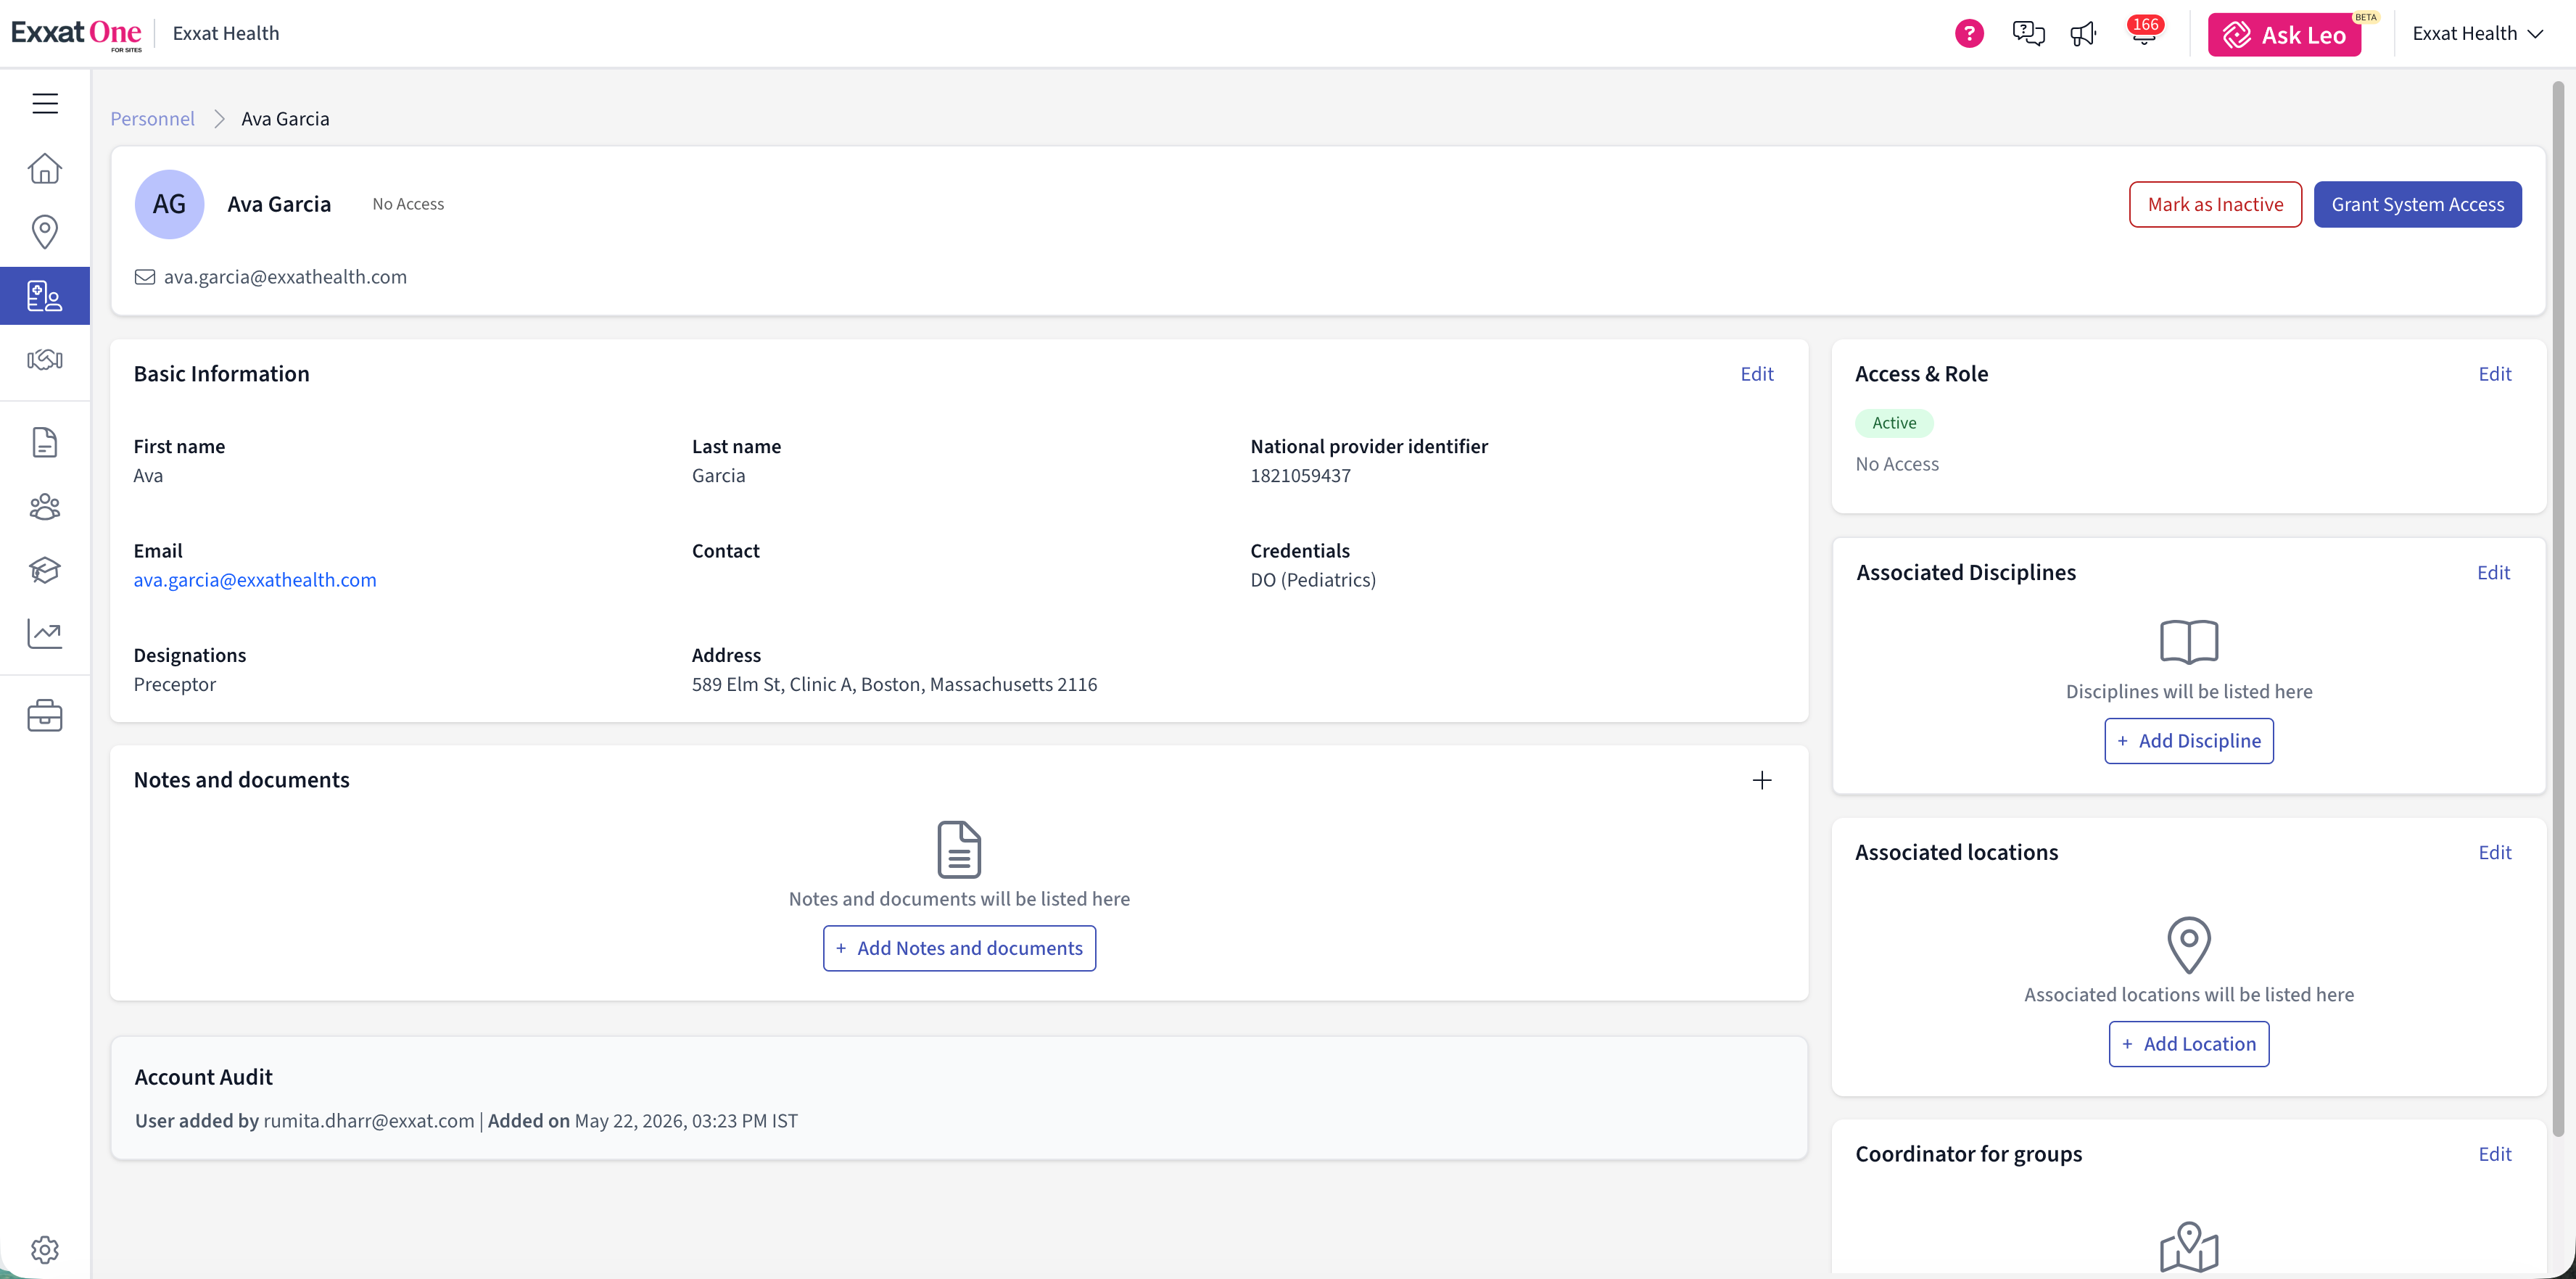Image resolution: width=2576 pixels, height=1279 pixels.
Task: Click No Access label beside Ava Garcia
Action: [408, 204]
